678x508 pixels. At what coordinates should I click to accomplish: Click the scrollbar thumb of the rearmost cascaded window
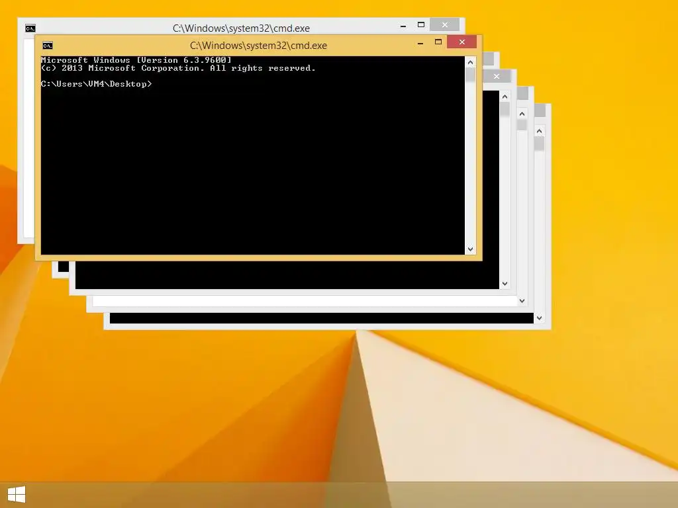[539, 144]
